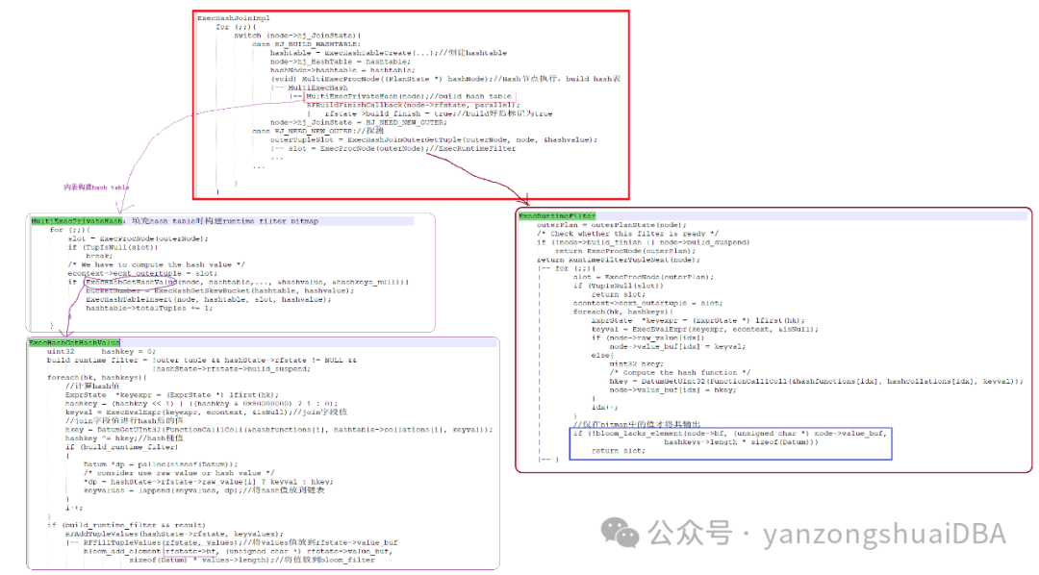This screenshot has height=575, width=1039.
Task: Click the 'ExecHashTableCreate(...)' code line
Action: coord(389,52)
